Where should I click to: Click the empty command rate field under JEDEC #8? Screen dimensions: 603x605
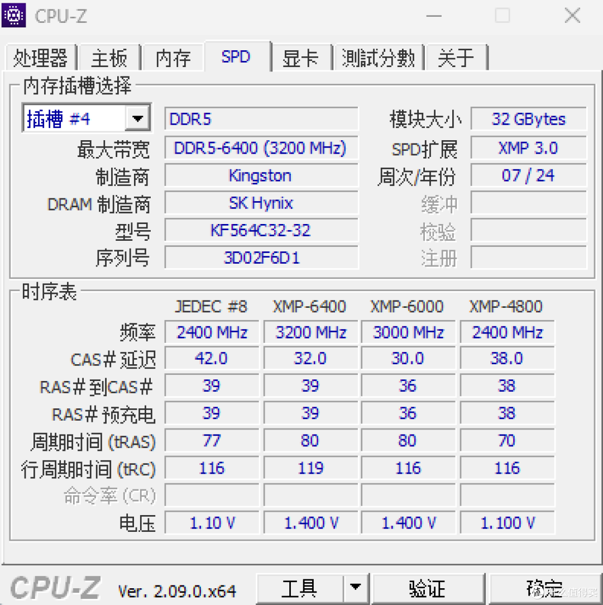212,496
